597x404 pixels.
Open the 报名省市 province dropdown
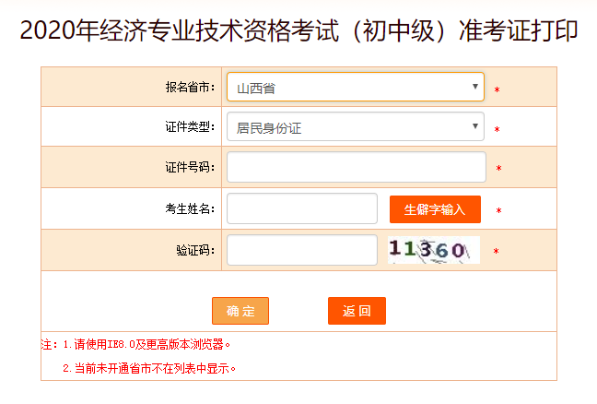point(356,88)
